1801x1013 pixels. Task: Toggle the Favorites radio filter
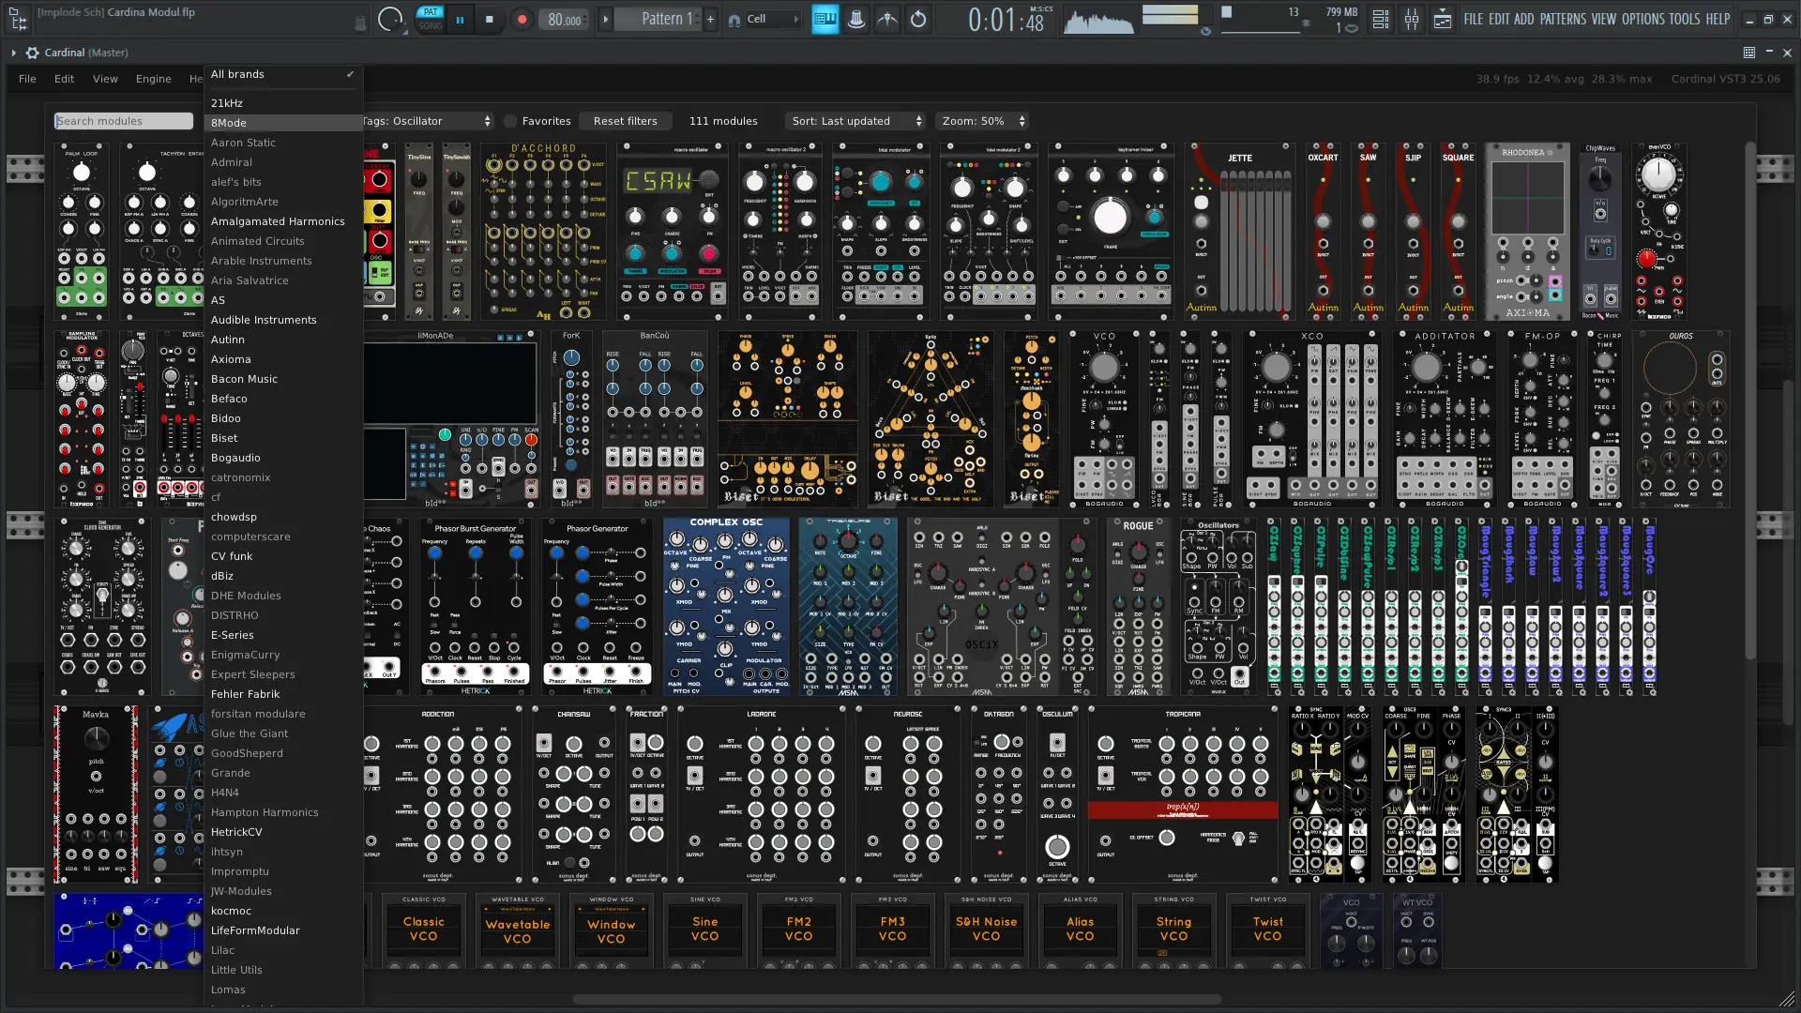point(511,121)
